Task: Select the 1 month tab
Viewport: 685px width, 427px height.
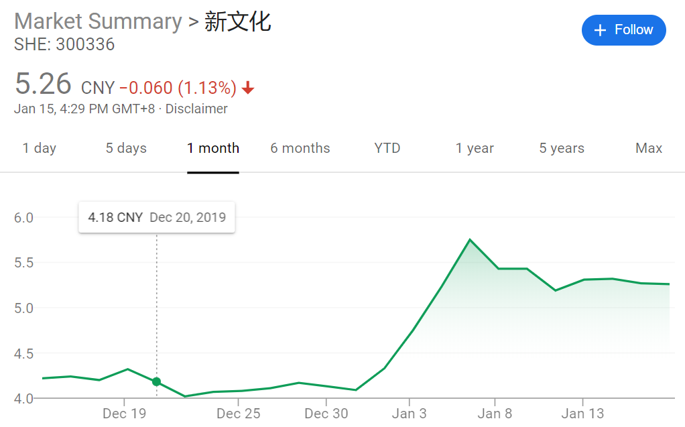Action: pyautogui.click(x=213, y=148)
